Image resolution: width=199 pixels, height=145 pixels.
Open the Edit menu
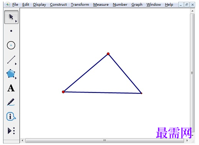click(26, 5)
